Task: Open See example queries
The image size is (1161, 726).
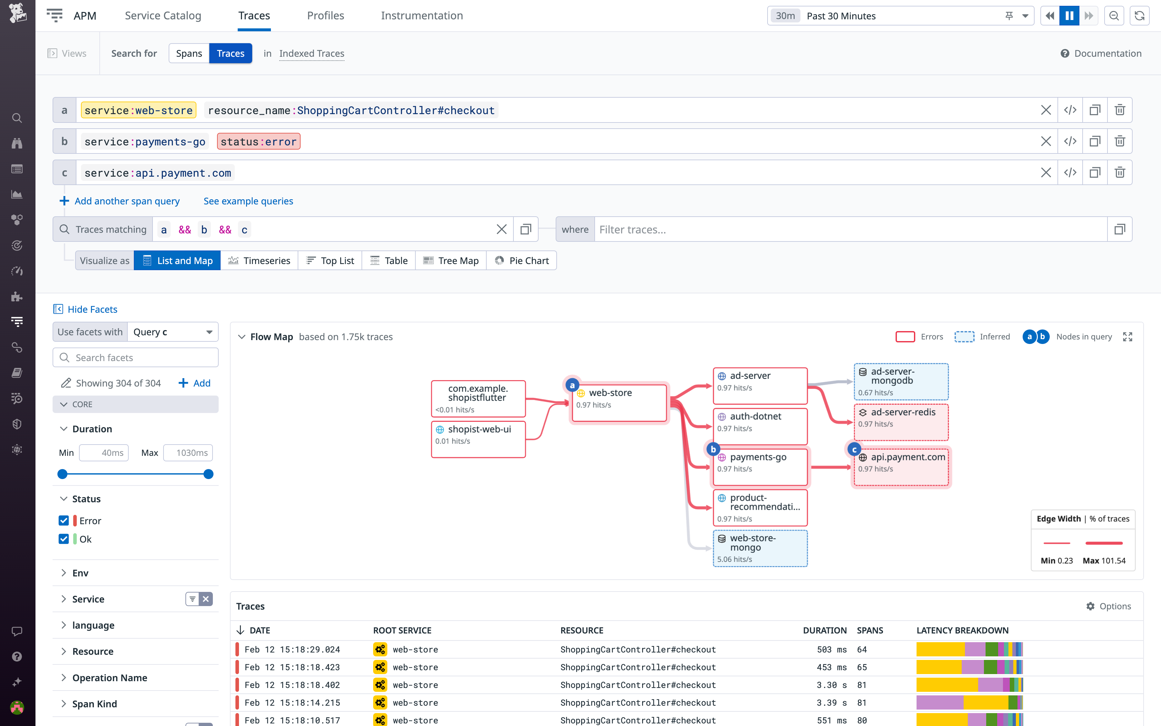Action: 248,201
